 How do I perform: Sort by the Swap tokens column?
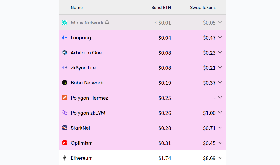pyautogui.click(x=203, y=8)
